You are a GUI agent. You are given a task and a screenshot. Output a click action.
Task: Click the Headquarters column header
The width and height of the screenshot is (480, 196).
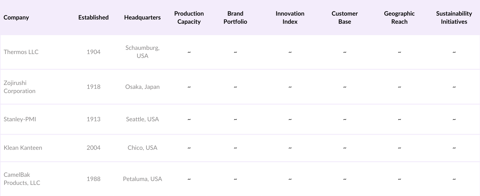coord(142,17)
